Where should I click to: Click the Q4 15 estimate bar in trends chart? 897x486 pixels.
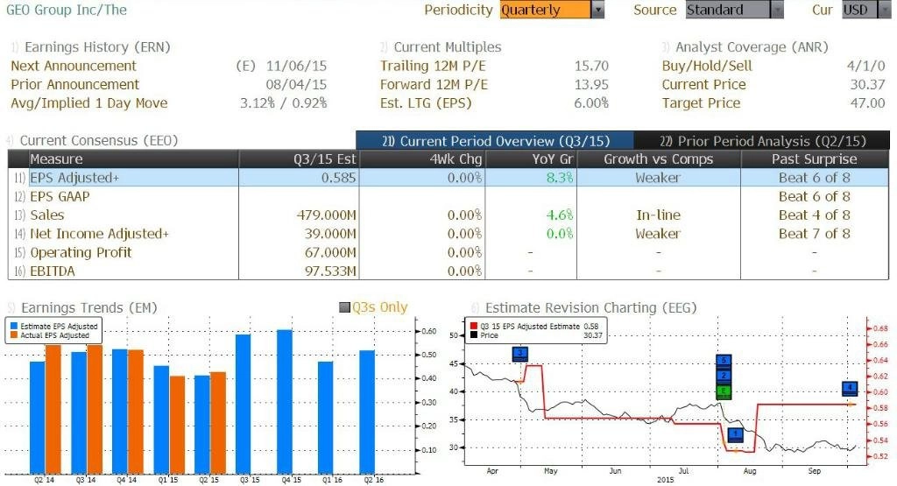285,401
